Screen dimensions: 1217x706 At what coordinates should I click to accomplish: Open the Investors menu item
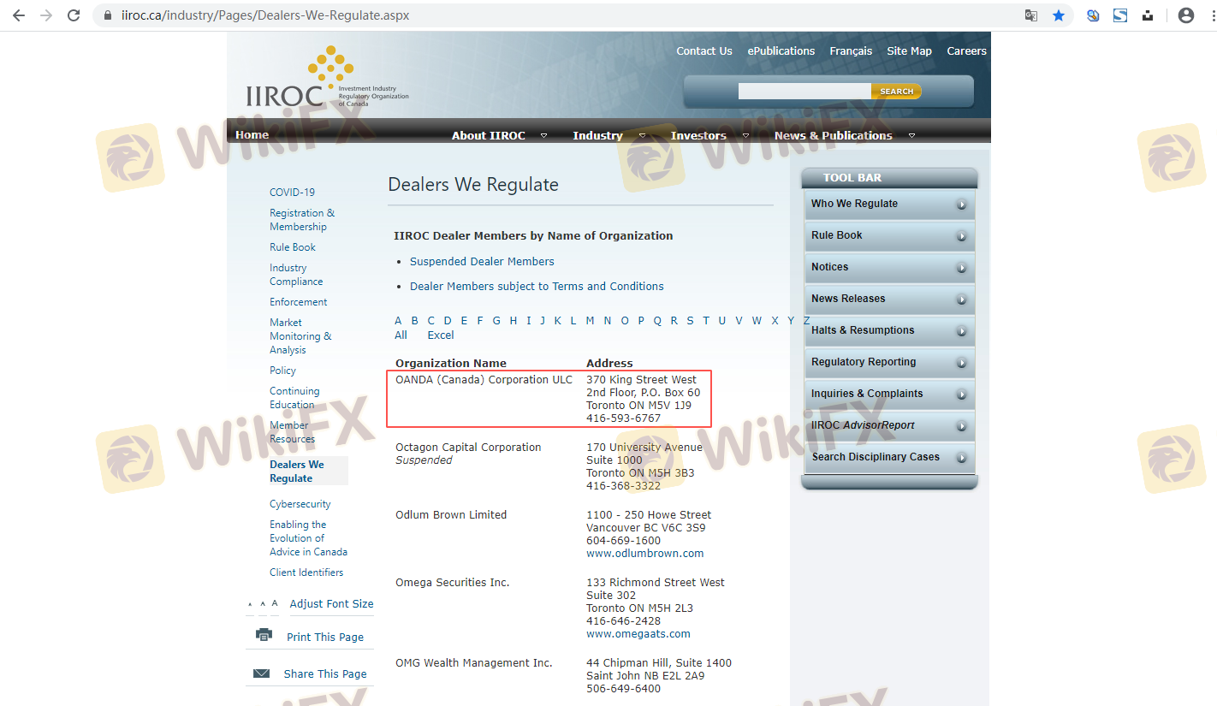[698, 135]
